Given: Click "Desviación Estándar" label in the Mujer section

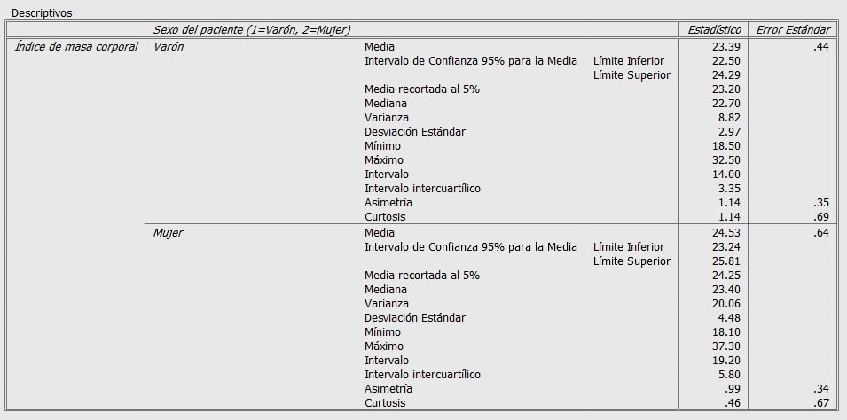Looking at the screenshot, I should coord(414,318).
